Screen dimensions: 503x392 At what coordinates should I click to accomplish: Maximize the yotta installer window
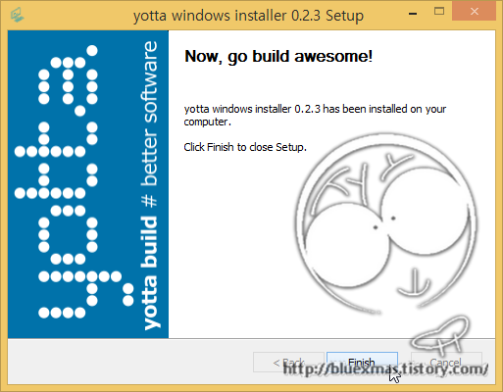[439, 12]
